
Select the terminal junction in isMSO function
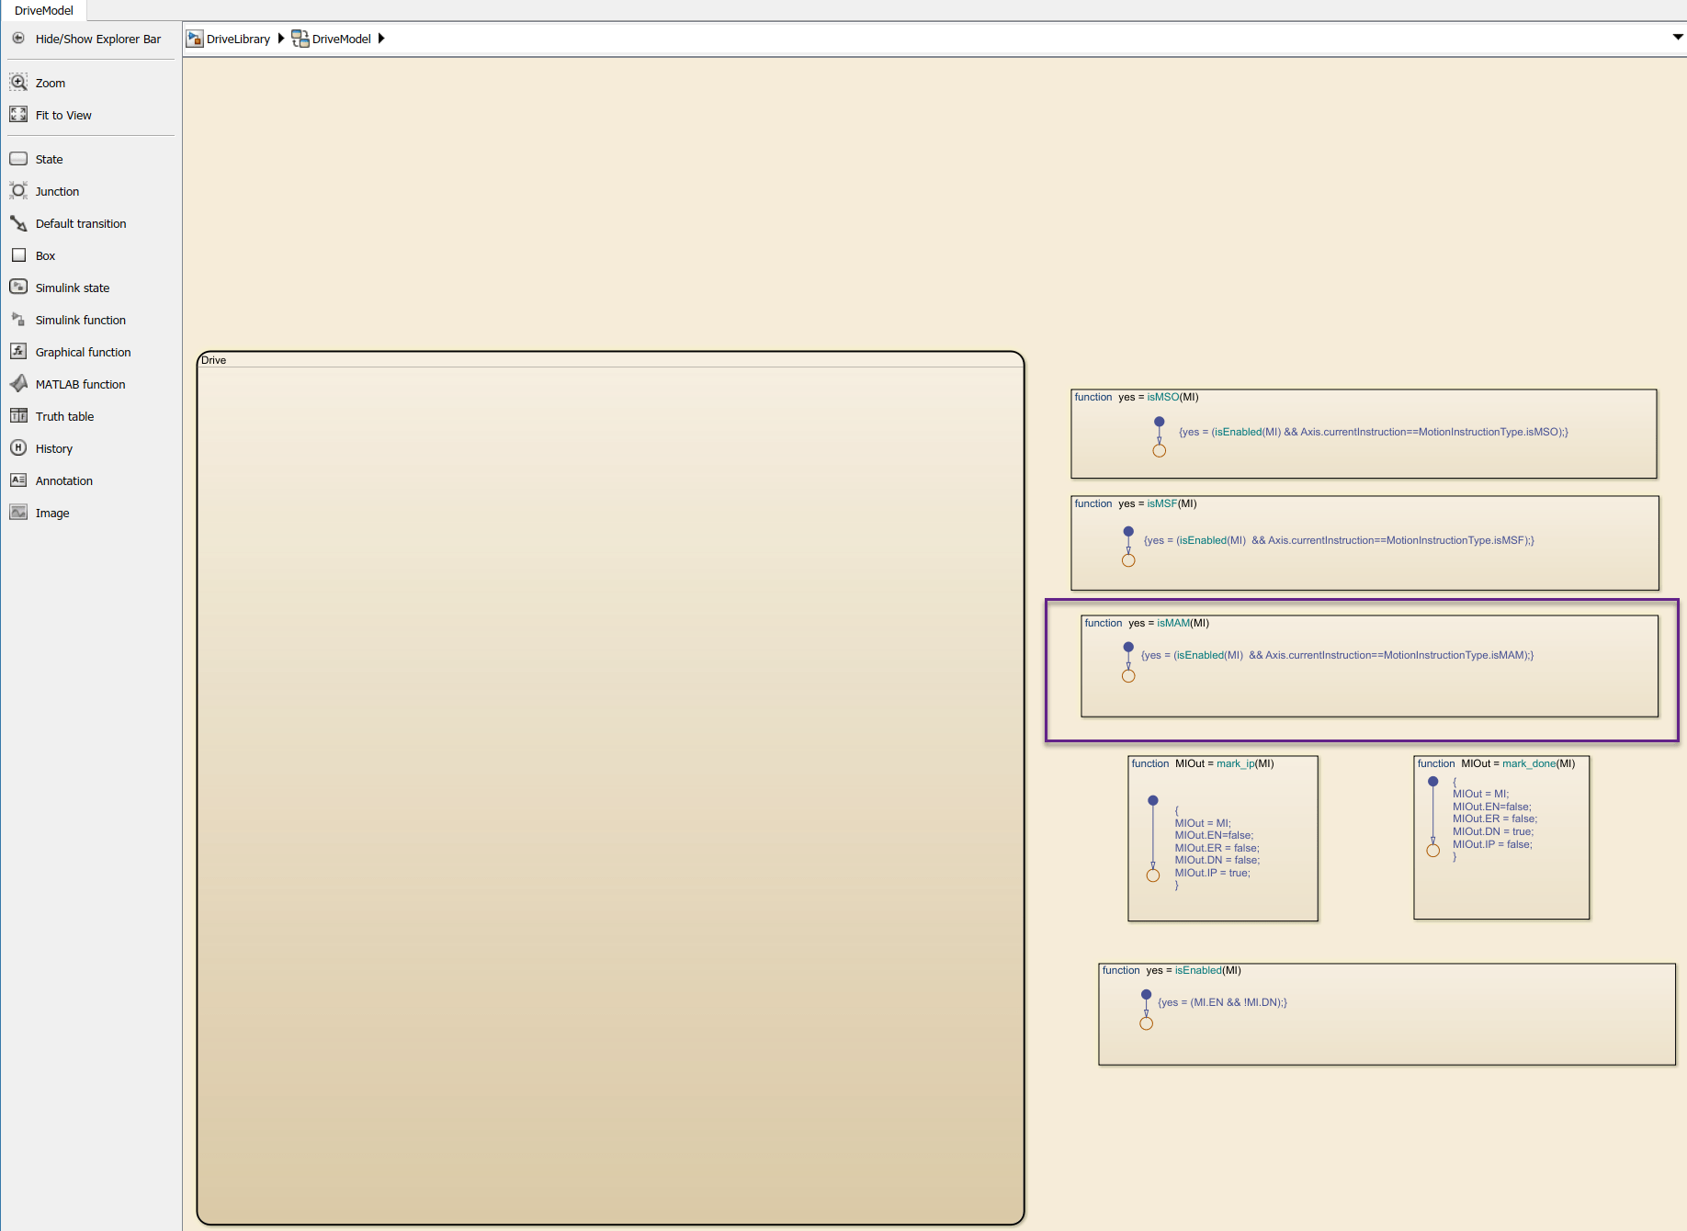(x=1160, y=451)
